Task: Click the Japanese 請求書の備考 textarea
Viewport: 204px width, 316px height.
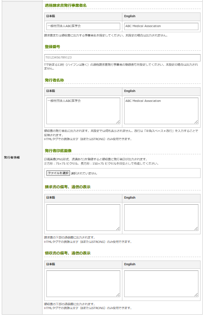Action: [83, 218]
